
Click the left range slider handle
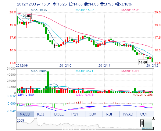142,123
